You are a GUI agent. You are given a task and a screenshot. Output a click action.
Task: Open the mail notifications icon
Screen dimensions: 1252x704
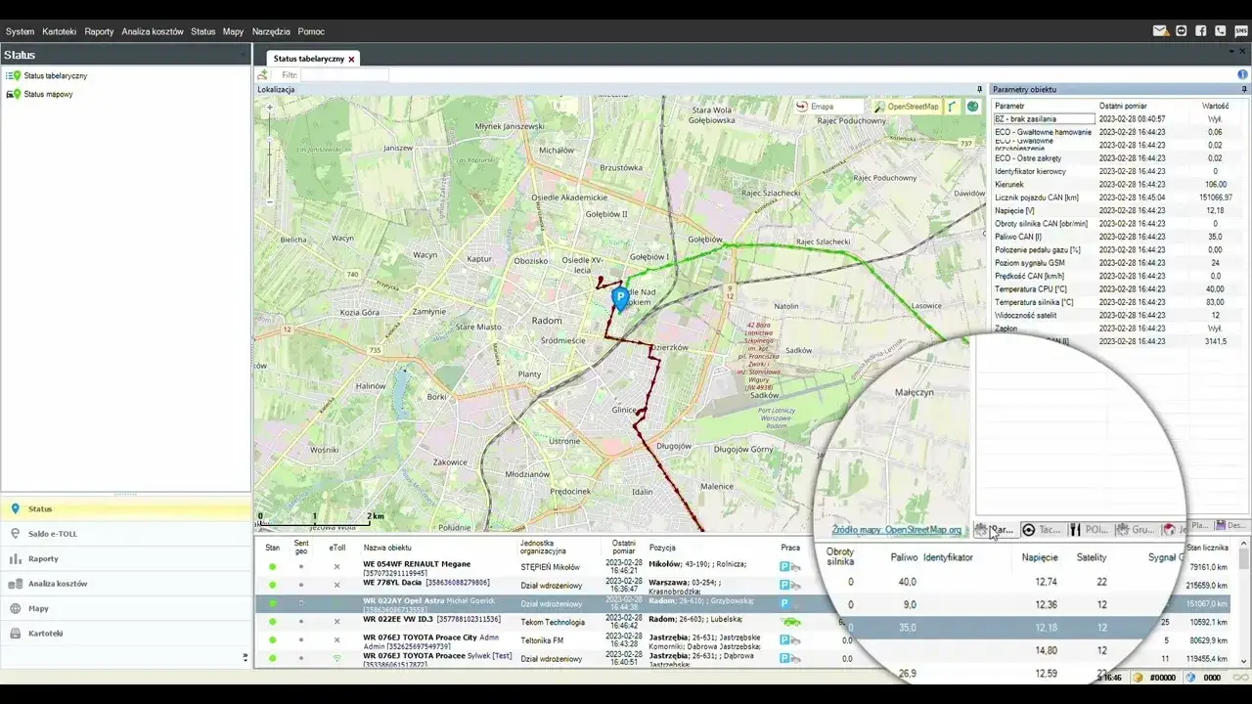coord(1160,31)
